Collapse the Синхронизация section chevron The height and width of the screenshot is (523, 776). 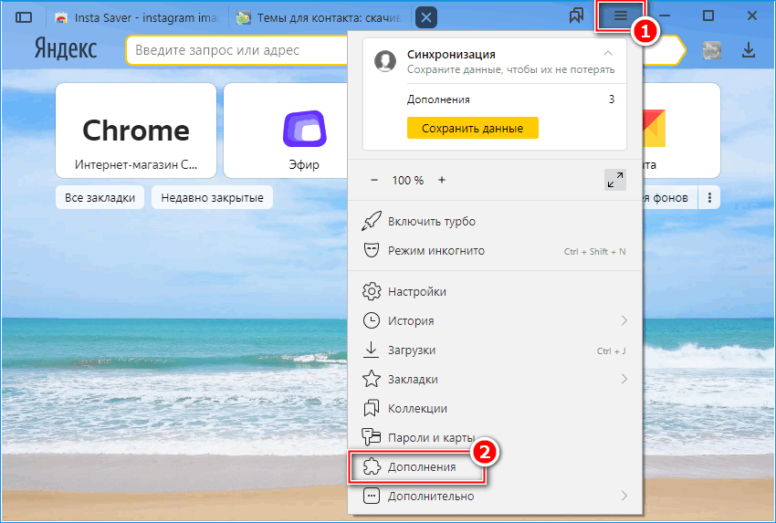point(608,55)
